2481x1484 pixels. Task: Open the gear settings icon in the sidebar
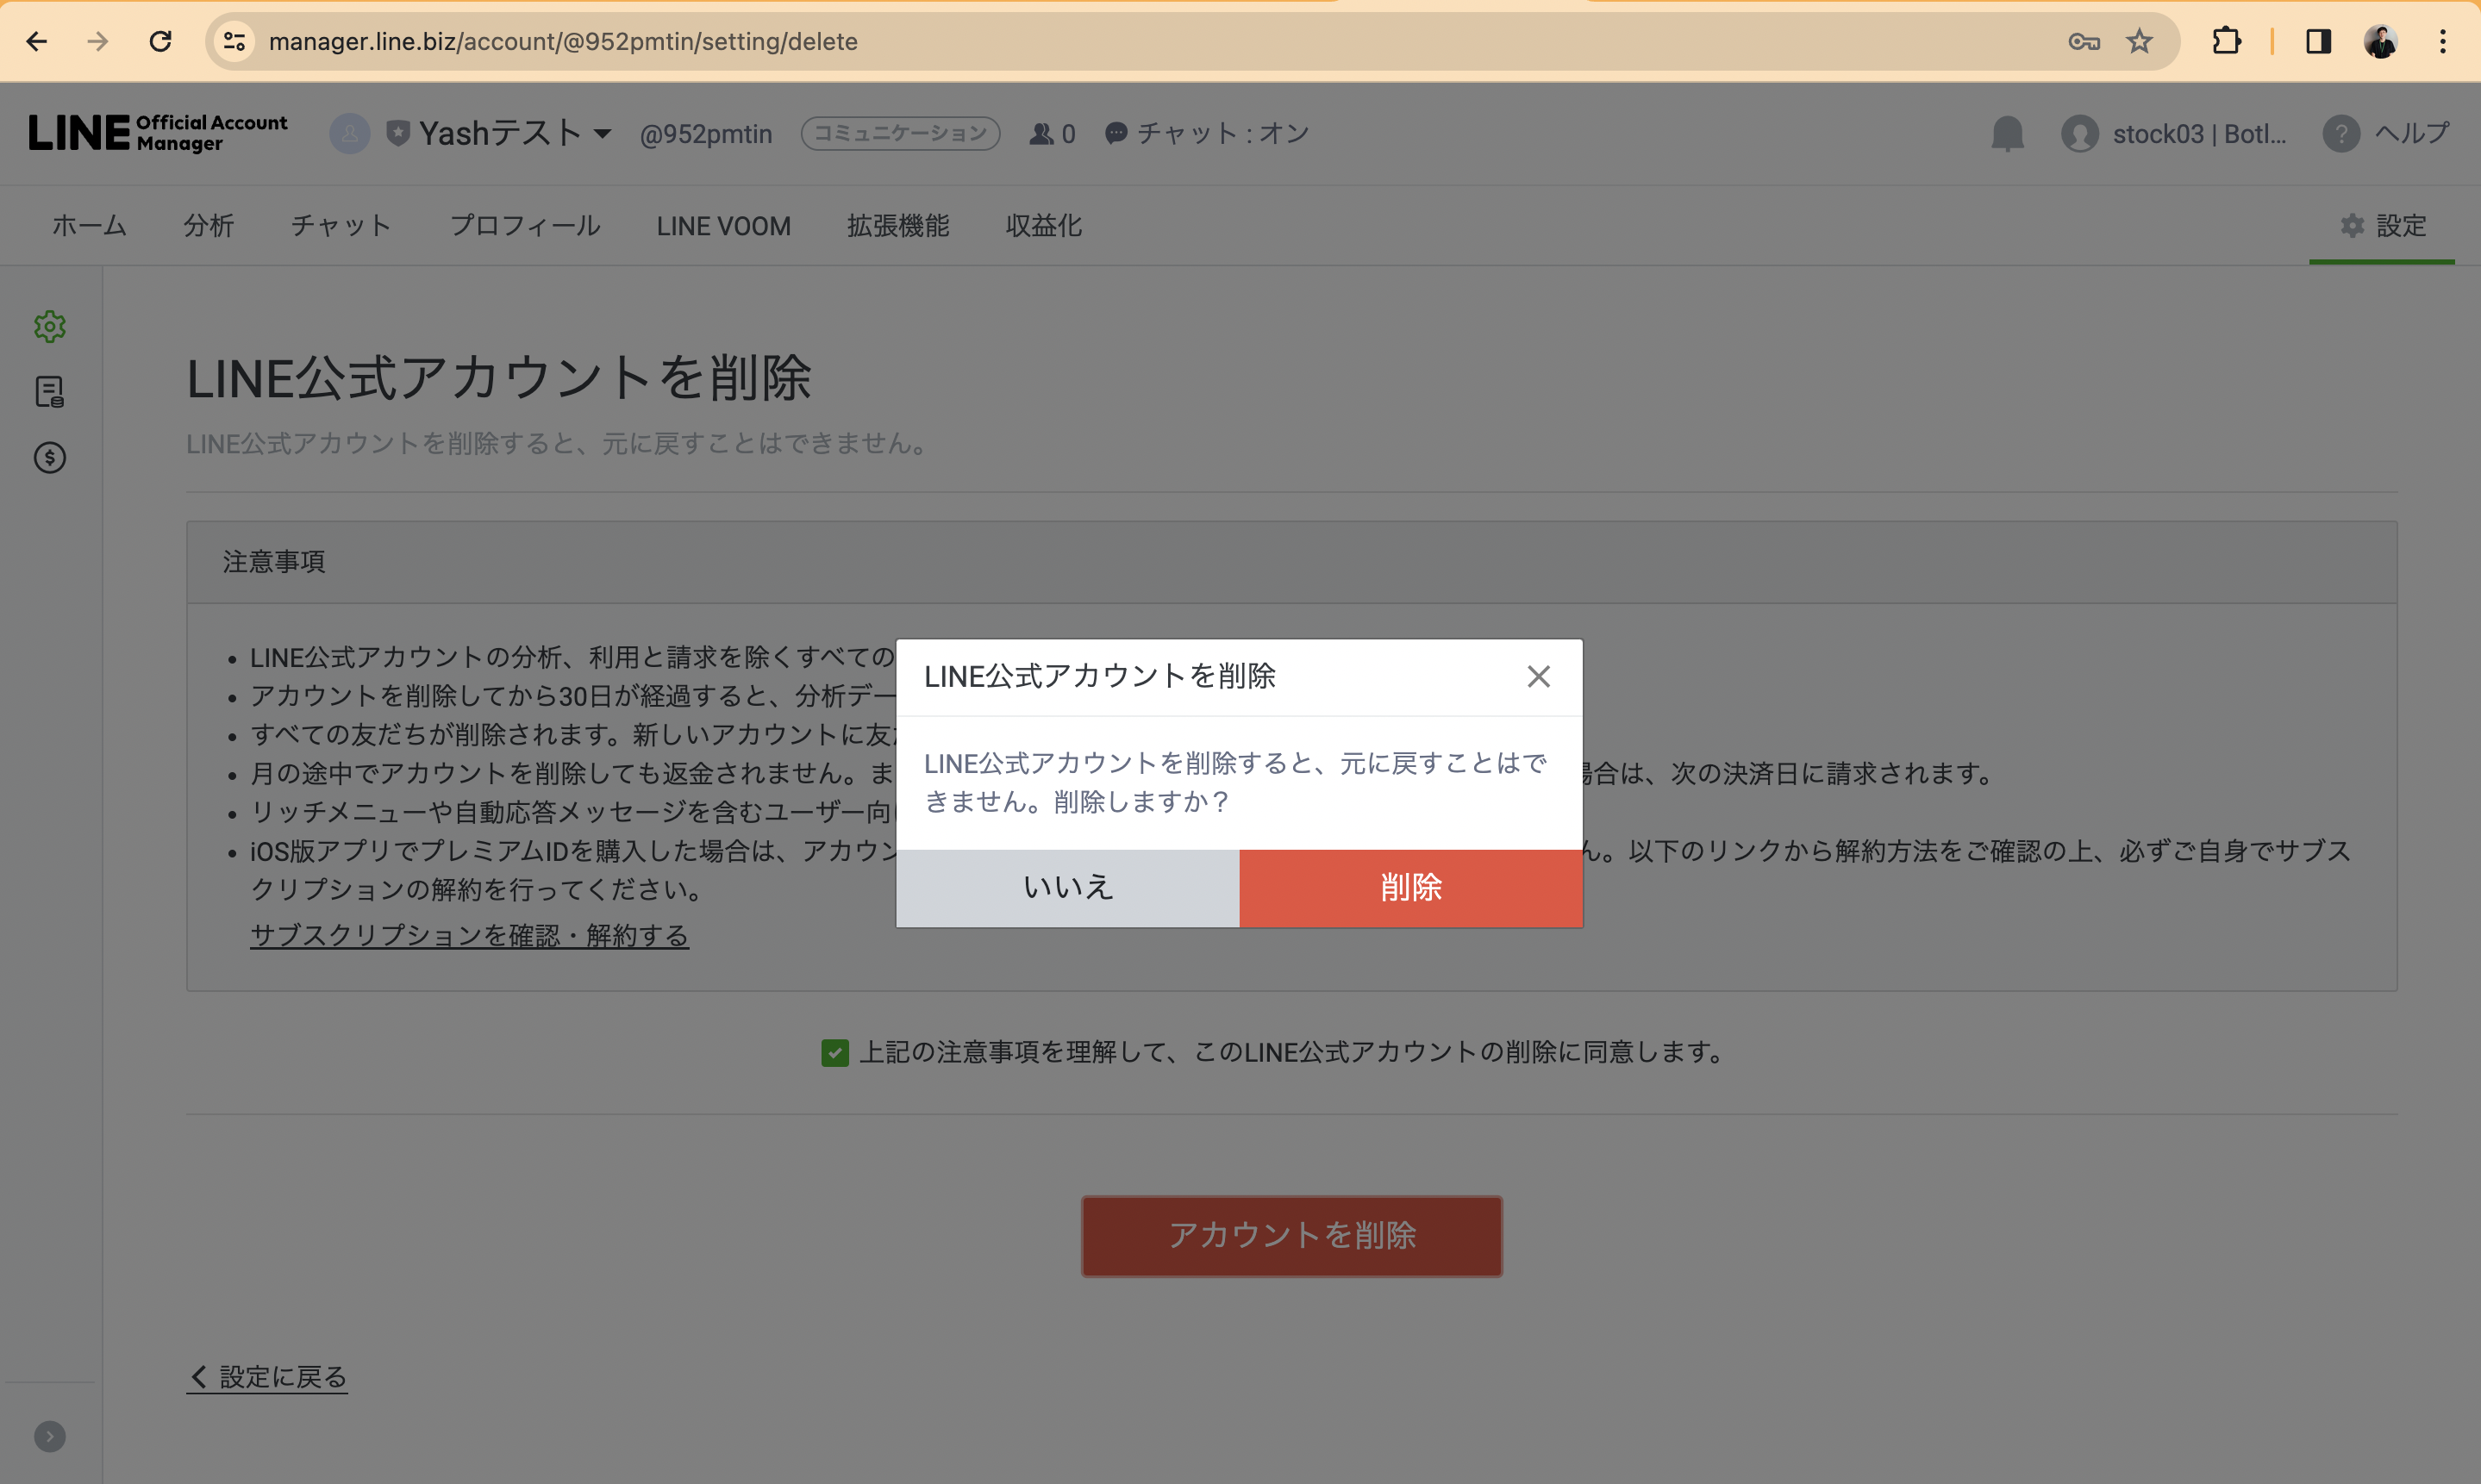click(50, 326)
